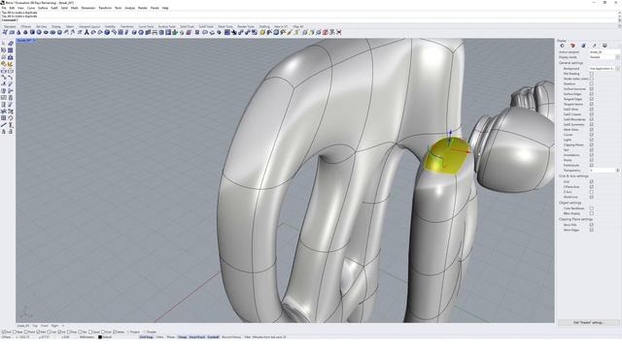Toggle the Disable osnap checkbox

point(145,332)
